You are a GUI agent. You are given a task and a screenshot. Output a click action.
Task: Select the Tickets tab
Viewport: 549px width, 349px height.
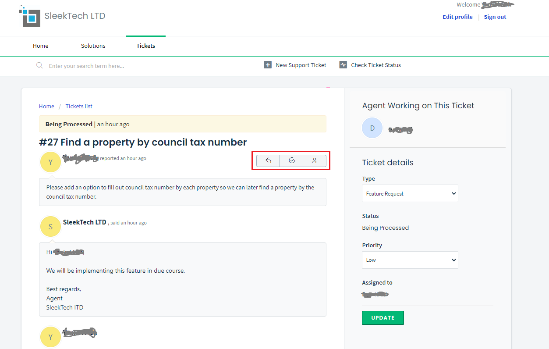pyautogui.click(x=145, y=46)
